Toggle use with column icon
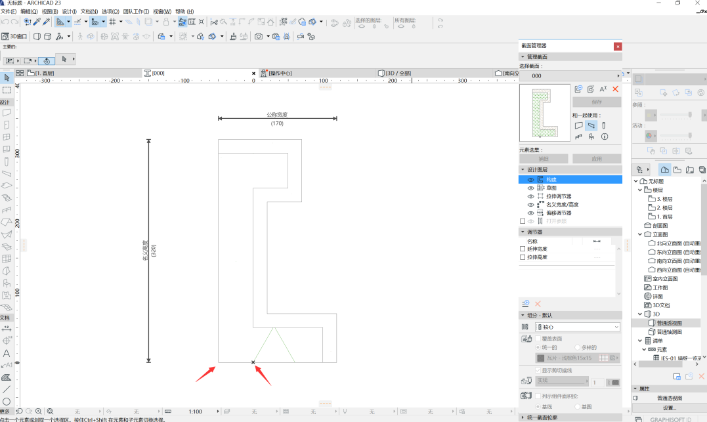This screenshot has height=422, width=707. tap(604, 126)
